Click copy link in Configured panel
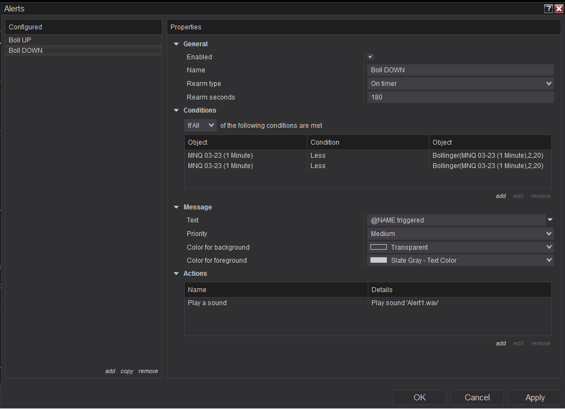This screenshot has height=409, width=565. (x=127, y=371)
